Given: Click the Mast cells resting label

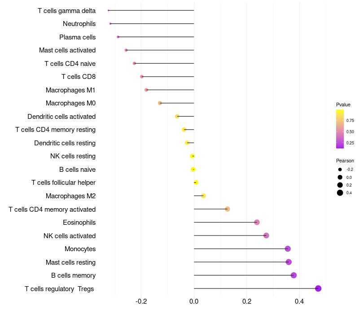Looking at the screenshot, I should point(70,262).
